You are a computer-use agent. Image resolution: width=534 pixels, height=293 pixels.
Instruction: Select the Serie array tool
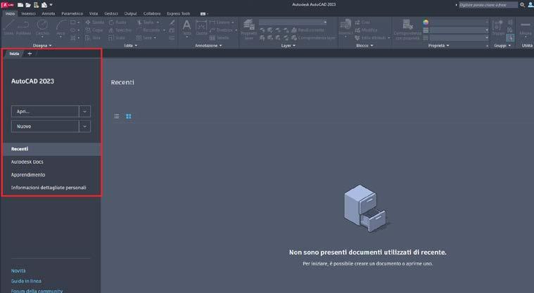[144, 38]
